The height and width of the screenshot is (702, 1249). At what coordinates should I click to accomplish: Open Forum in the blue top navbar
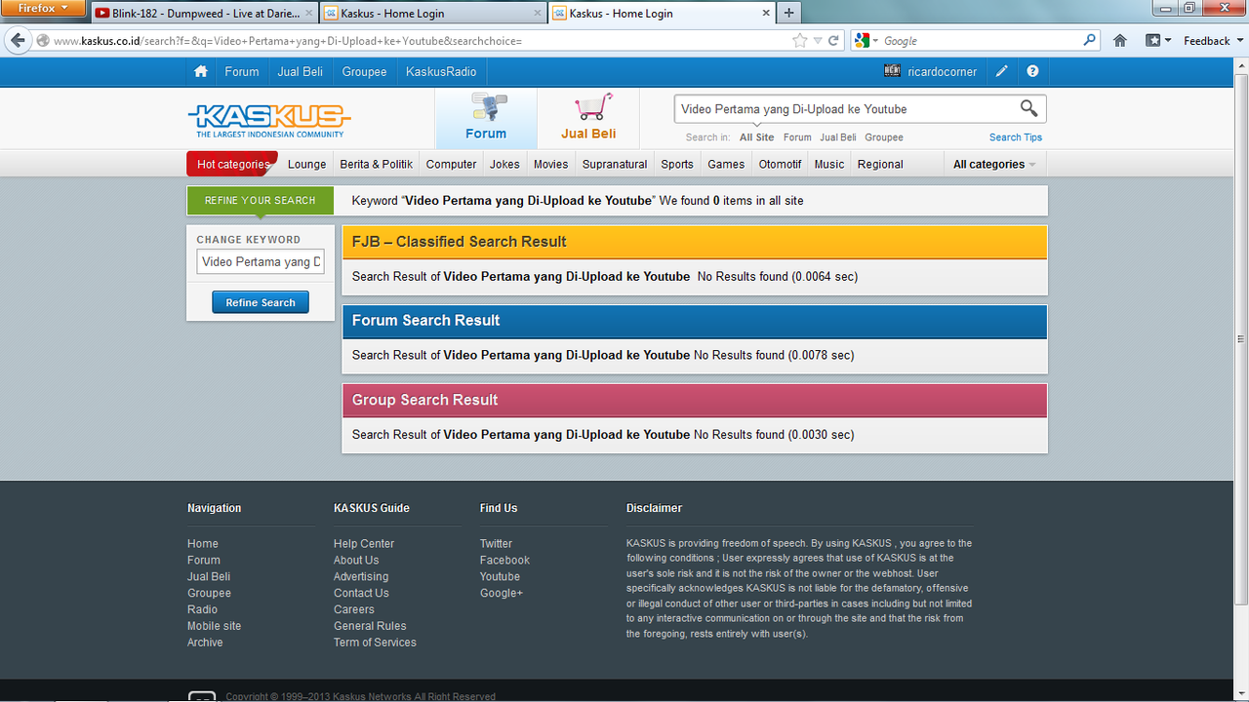(242, 71)
